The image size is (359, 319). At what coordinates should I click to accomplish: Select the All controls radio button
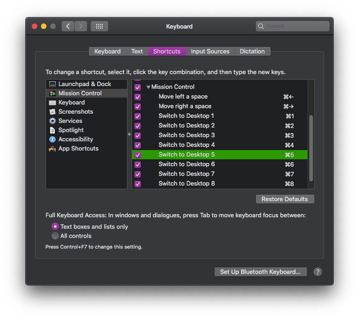(x=55, y=236)
